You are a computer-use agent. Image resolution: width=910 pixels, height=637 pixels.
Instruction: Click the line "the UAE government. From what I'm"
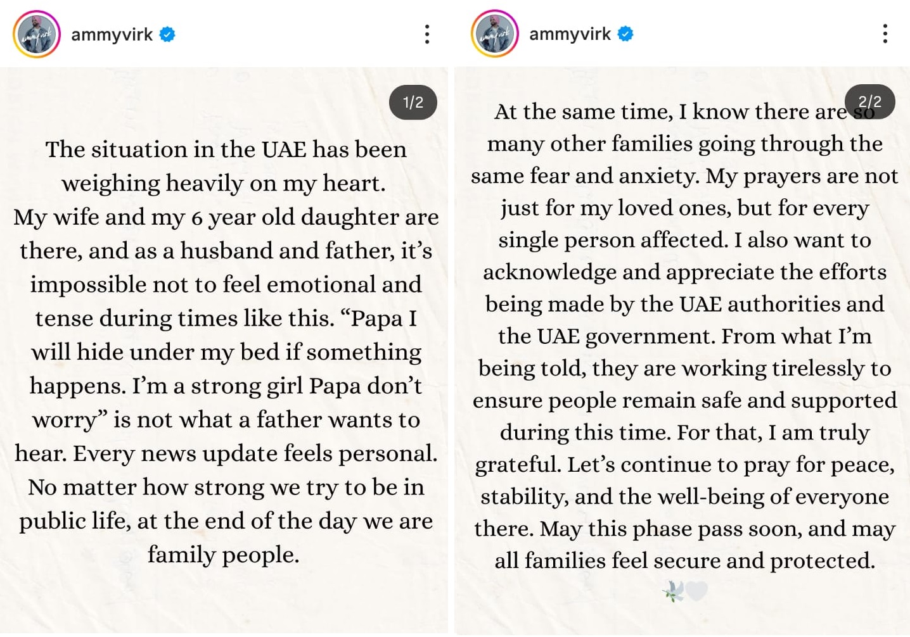684,336
